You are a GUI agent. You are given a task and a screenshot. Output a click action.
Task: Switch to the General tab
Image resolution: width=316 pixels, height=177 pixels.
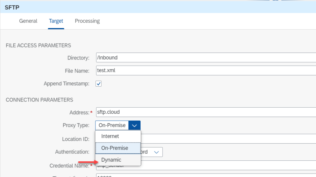(28, 21)
